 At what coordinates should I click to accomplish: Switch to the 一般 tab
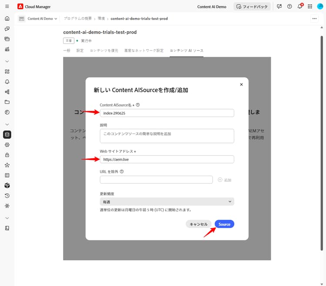(x=67, y=50)
